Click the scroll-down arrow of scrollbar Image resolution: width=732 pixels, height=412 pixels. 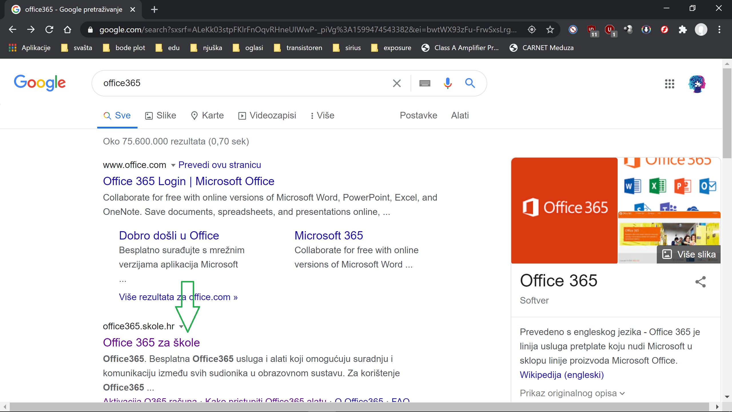(x=727, y=397)
